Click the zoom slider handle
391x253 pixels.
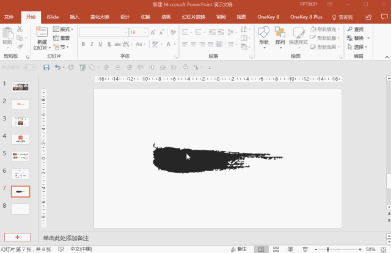[x=328, y=249]
